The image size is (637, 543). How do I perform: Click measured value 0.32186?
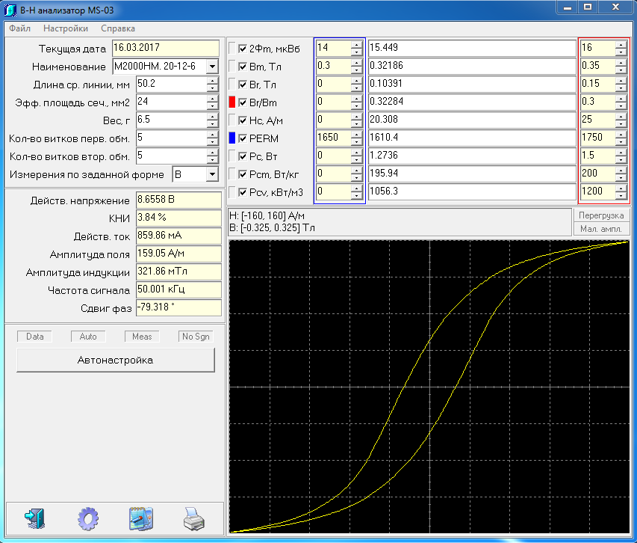point(472,67)
